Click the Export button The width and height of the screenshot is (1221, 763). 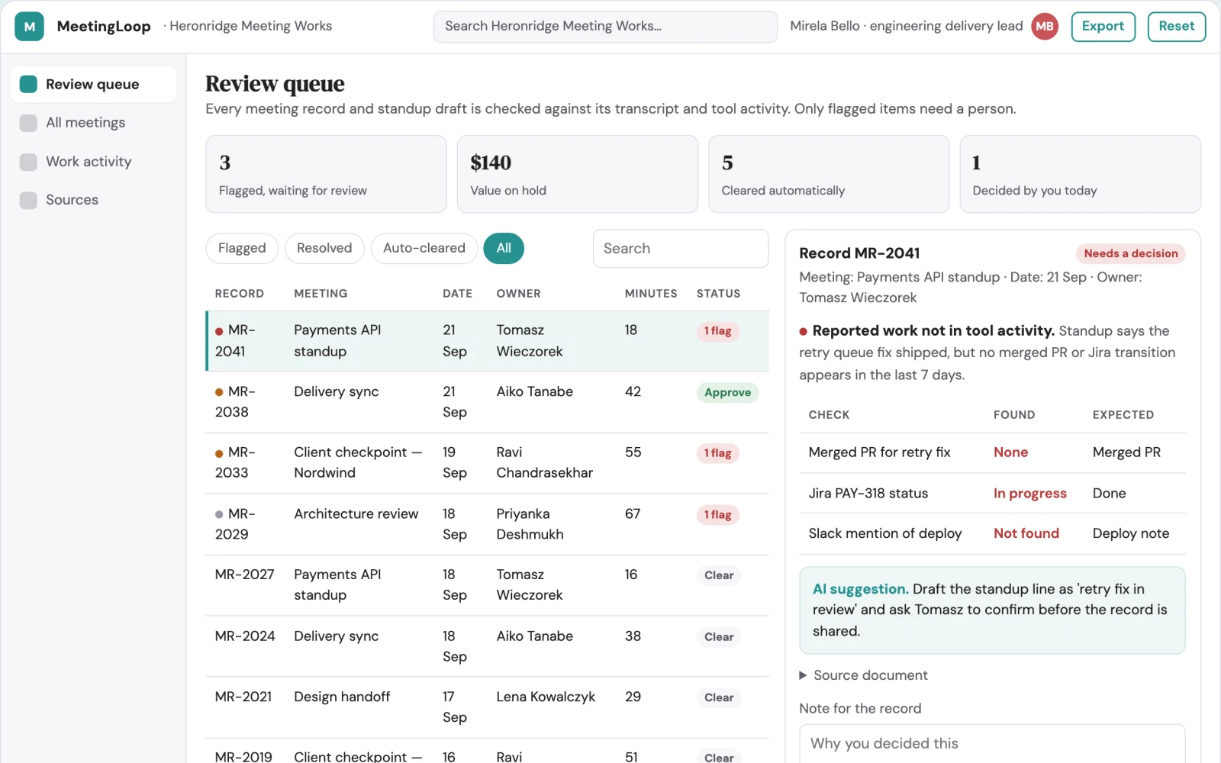[x=1103, y=27]
